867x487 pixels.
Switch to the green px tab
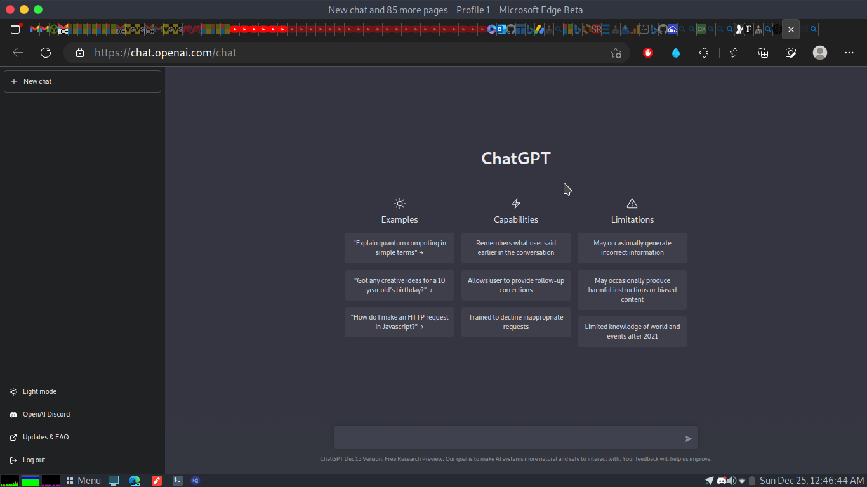click(x=701, y=29)
